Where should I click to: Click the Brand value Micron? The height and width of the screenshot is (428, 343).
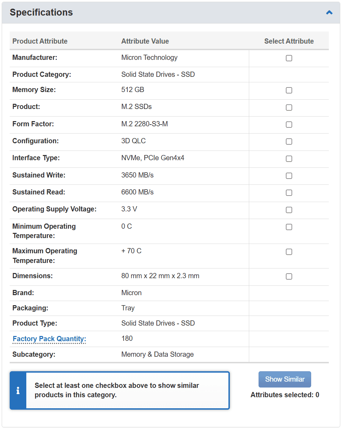(x=131, y=293)
